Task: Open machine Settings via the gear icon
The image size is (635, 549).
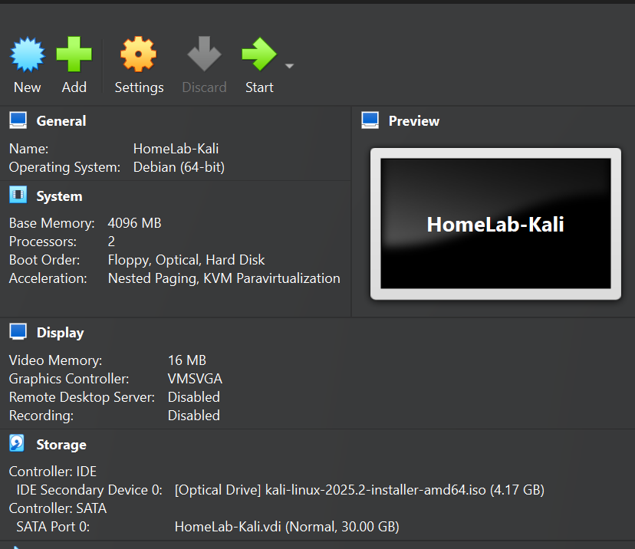Action: point(139,55)
